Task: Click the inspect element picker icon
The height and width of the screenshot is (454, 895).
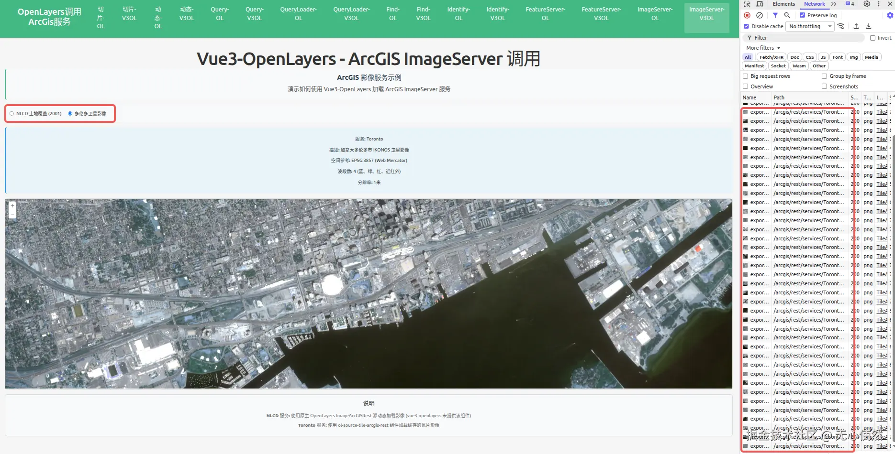Action: coord(747,4)
